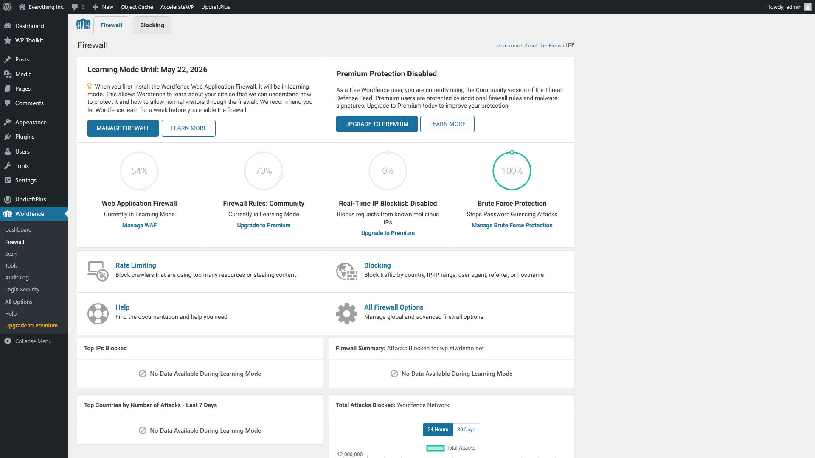The width and height of the screenshot is (815, 458).
Task: Click the Settings icon in sidebar
Action: coord(8,180)
